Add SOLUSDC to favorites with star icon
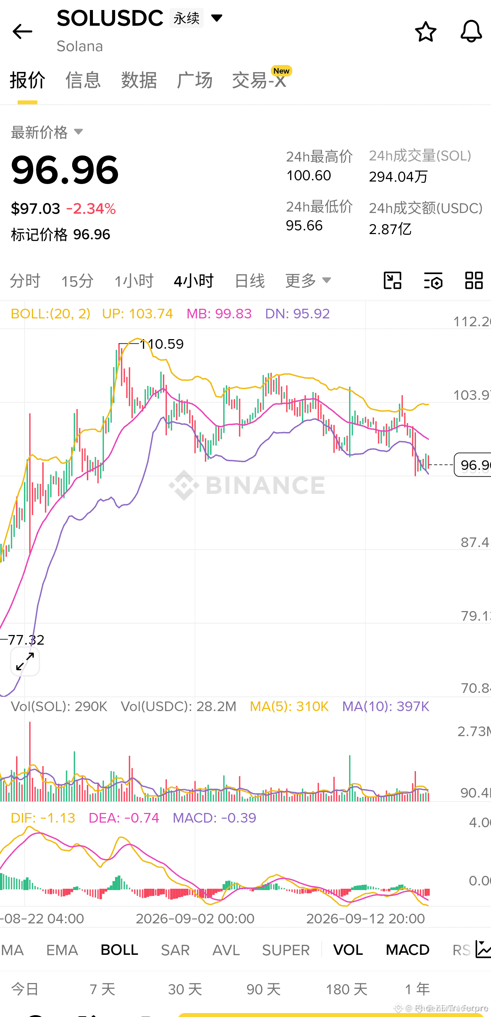This screenshot has height=1017, width=491. click(426, 31)
